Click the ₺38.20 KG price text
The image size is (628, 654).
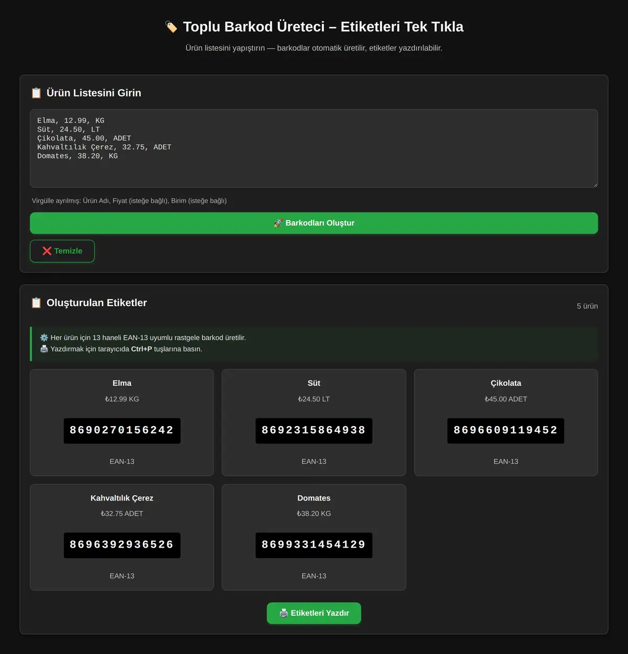tap(314, 514)
